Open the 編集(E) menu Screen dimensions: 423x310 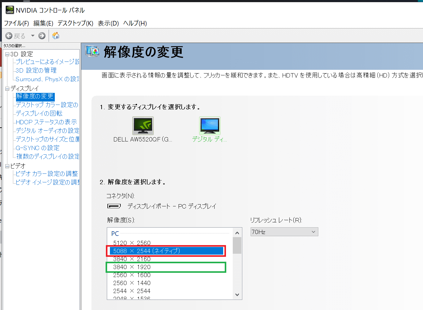click(x=43, y=23)
